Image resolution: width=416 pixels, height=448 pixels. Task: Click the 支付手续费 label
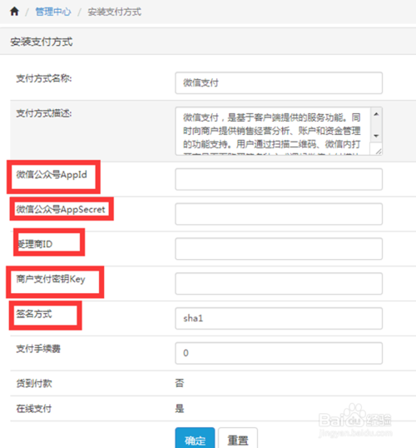point(38,349)
